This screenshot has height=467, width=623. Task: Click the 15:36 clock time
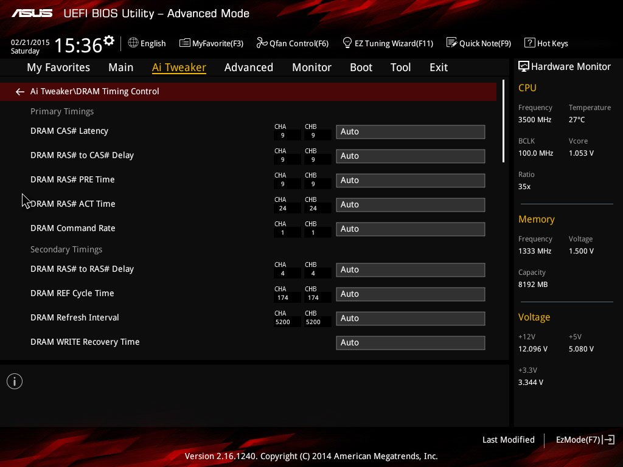click(78, 45)
